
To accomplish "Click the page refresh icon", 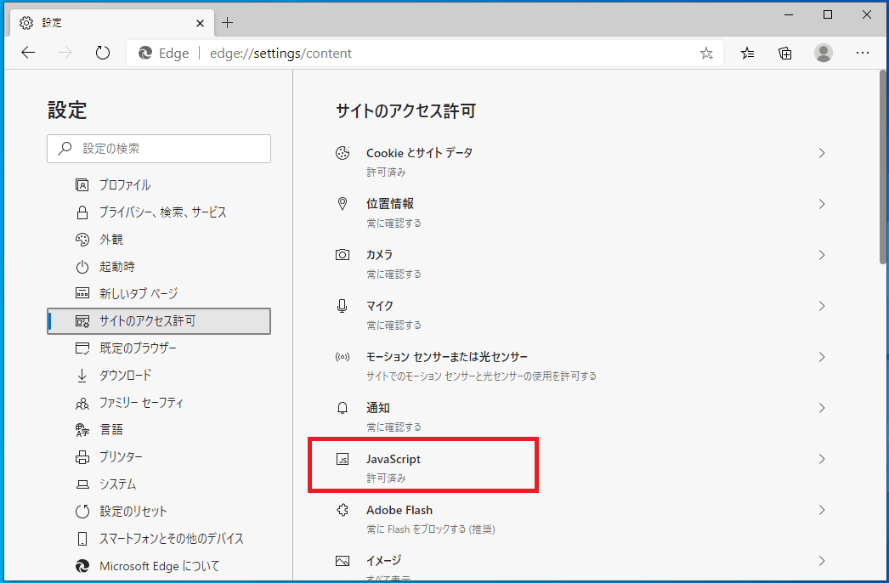I will coord(103,53).
